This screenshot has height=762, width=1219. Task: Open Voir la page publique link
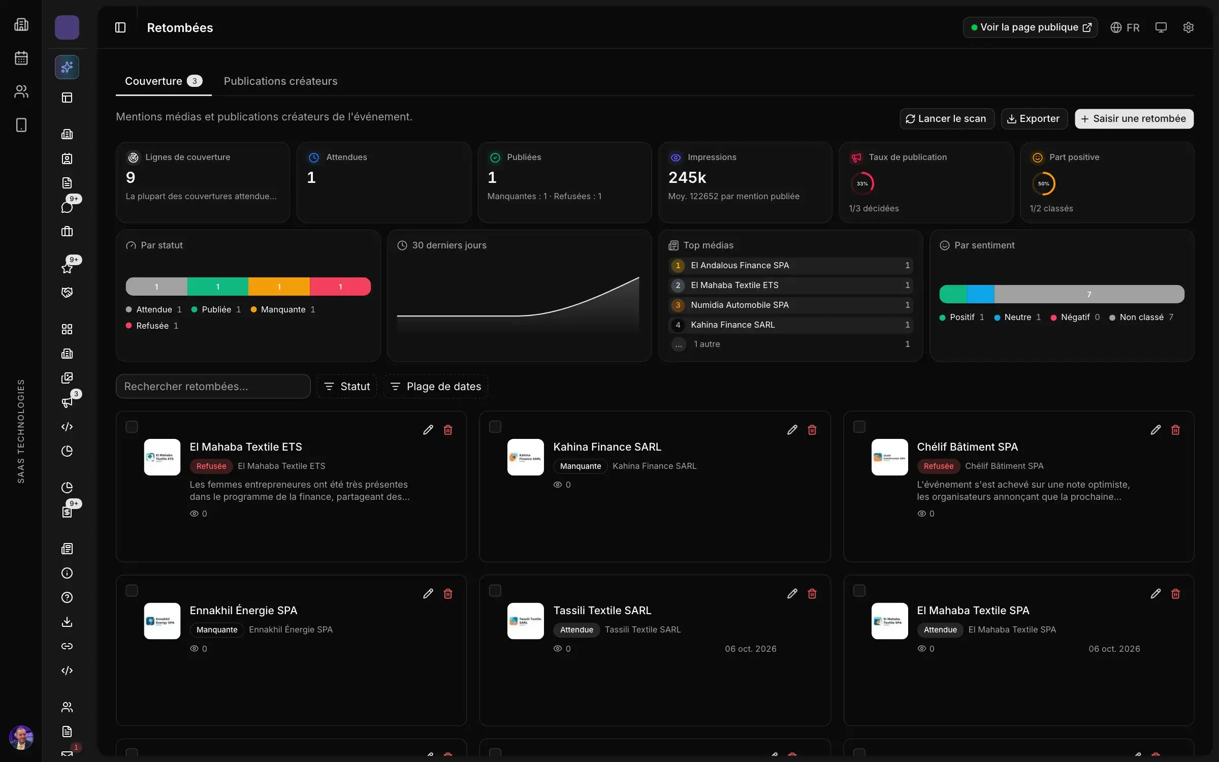[x=1030, y=27]
